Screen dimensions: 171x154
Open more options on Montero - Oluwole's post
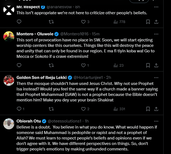click(x=156, y=34)
